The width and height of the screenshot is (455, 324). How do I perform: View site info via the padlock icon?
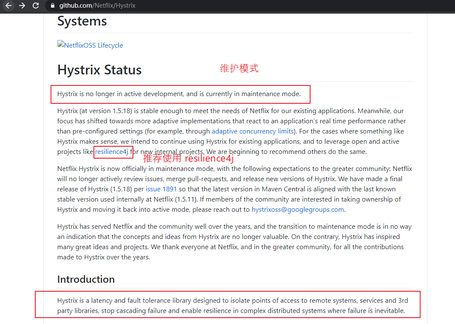click(x=53, y=6)
